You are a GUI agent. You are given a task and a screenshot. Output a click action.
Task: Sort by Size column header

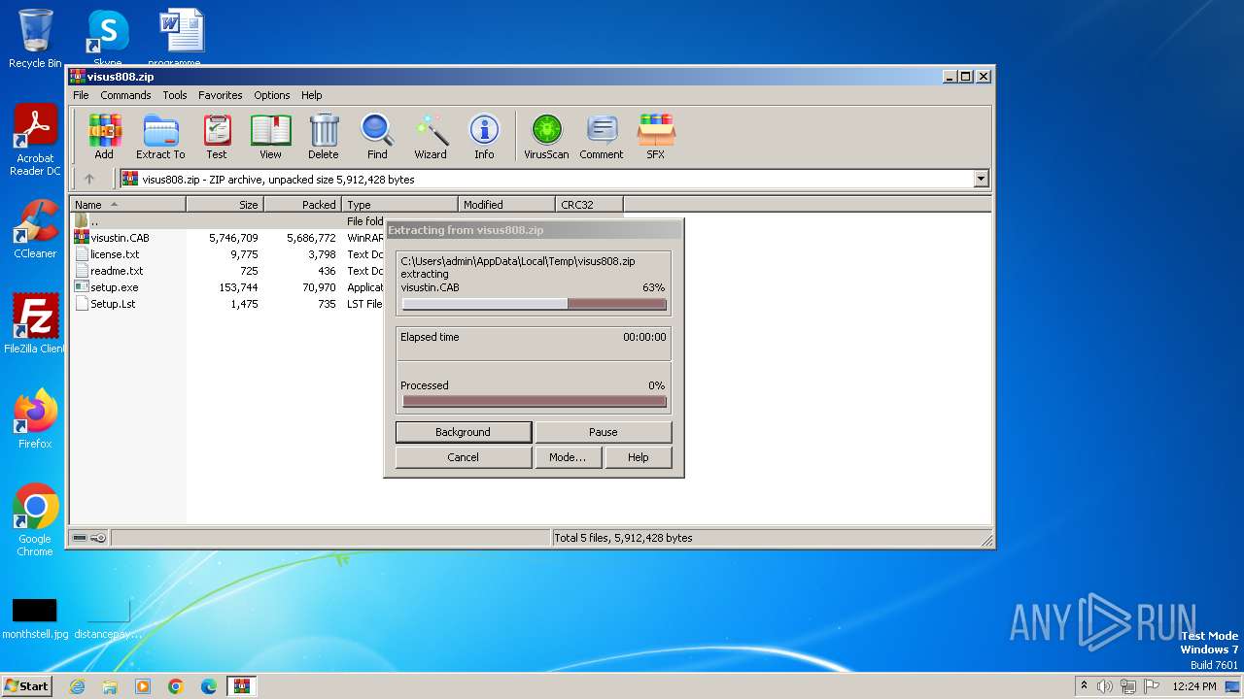(x=225, y=205)
